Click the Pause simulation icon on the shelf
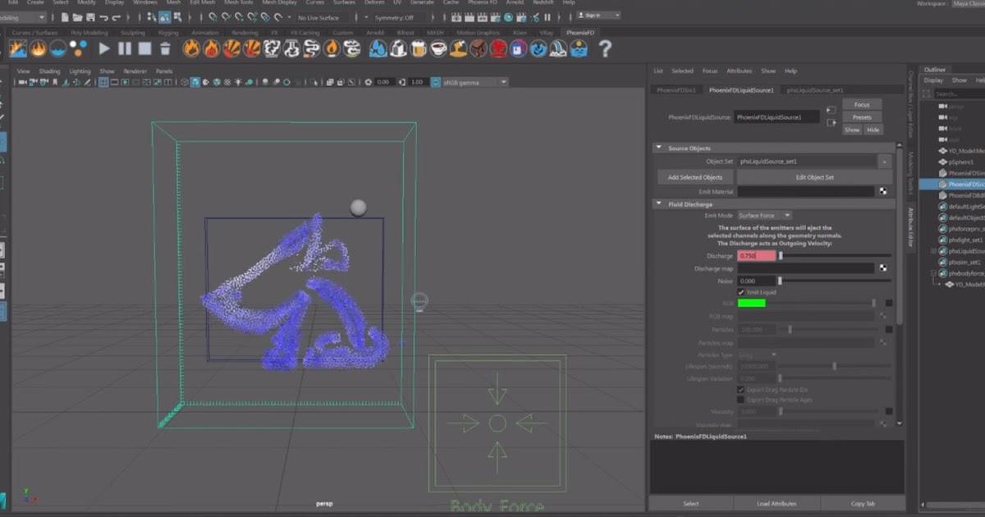Screen dimensions: 985x517 click(124, 49)
